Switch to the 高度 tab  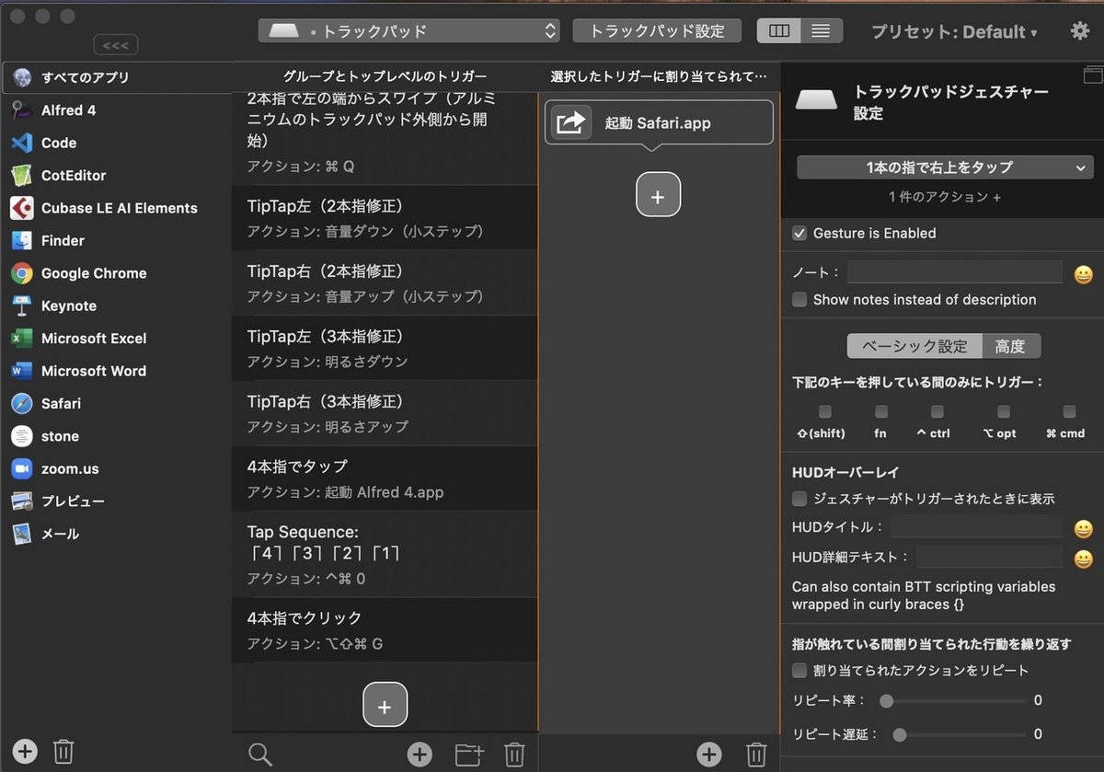point(1012,346)
